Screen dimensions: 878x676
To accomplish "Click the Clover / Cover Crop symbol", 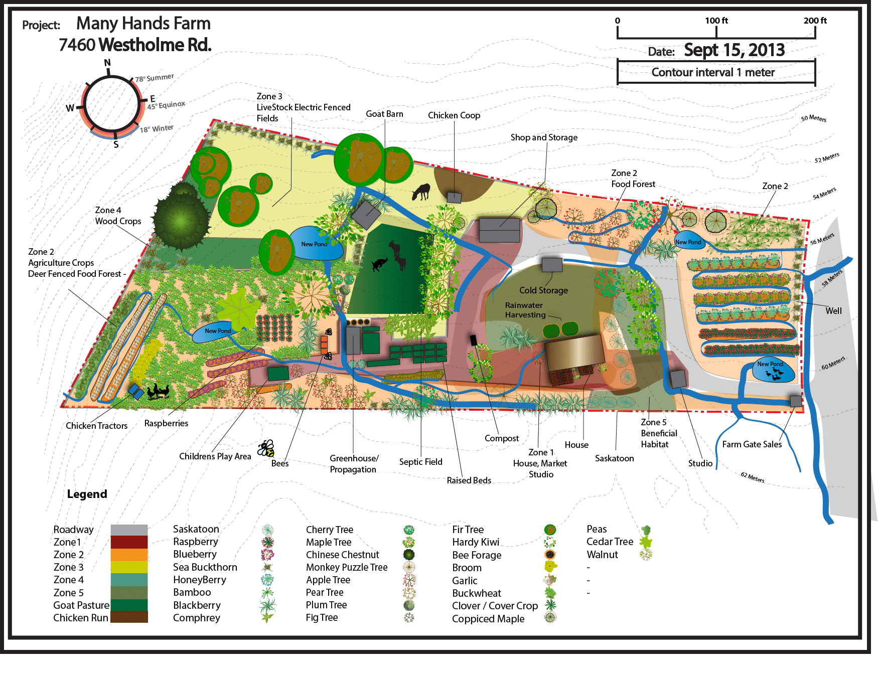I will 550,605.
